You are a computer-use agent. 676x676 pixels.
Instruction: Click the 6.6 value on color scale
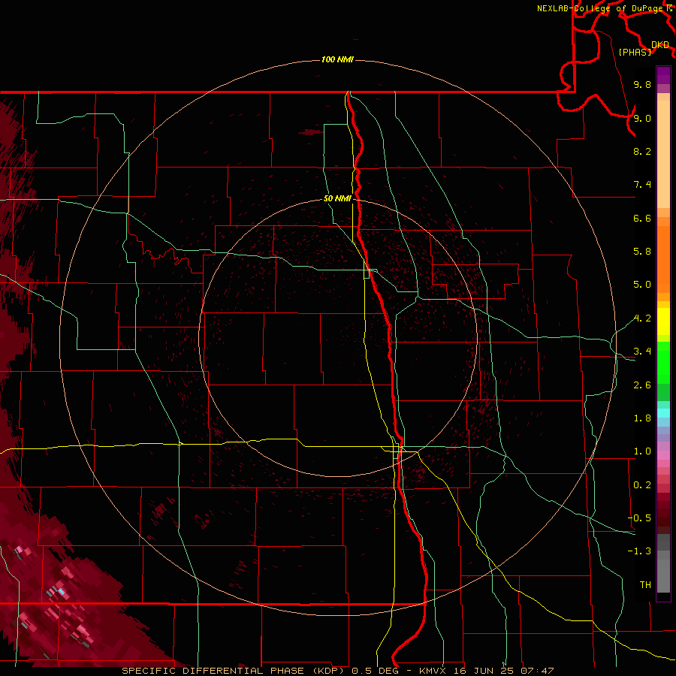[x=642, y=218]
